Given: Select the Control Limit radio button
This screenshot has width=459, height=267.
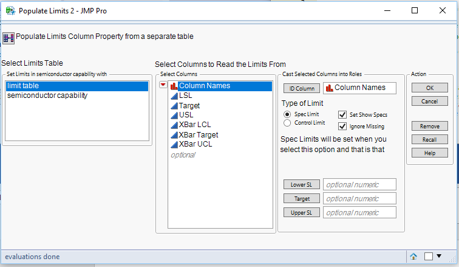Looking at the screenshot, I should click(287, 123).
